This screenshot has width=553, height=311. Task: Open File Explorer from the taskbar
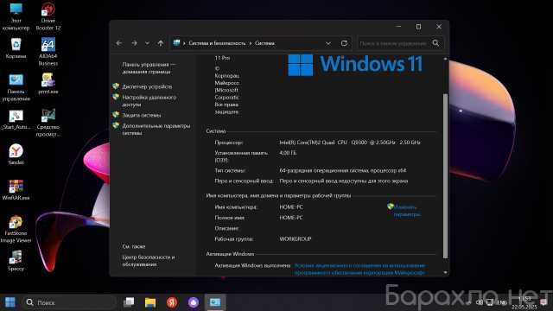150,302
